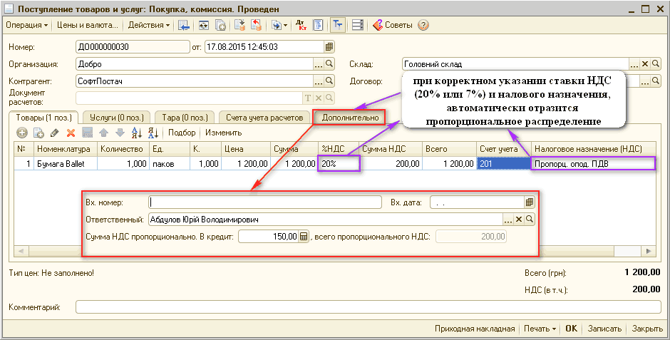The image size is (670, 340).
Task: Click the list settings icon in toolbar
Action: pos(358,25)
